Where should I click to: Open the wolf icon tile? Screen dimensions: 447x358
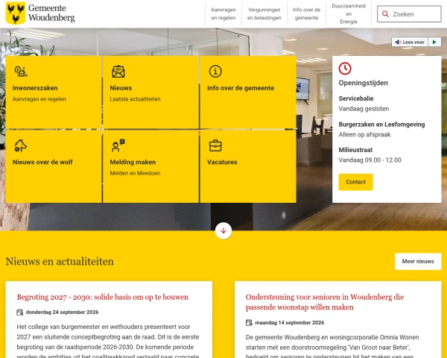(21, 145)
